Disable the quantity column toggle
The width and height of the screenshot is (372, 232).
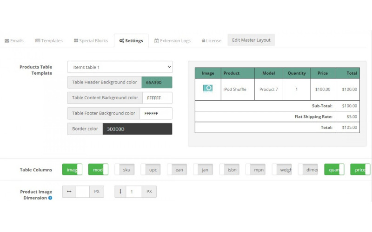point(334,170)
